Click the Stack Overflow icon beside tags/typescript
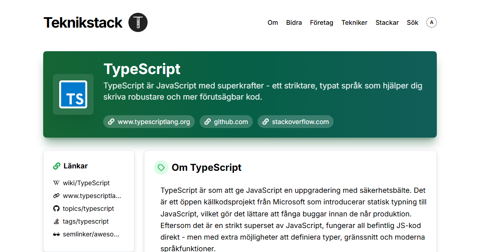This screenshot has width=480, height=252. click(56, 221)
